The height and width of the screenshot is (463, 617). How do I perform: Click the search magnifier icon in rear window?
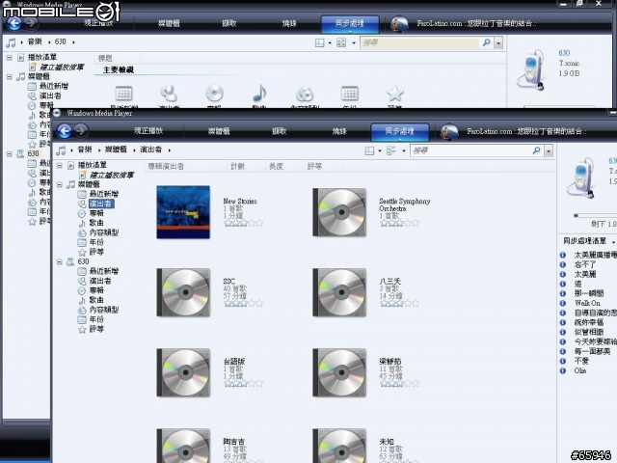486,42
